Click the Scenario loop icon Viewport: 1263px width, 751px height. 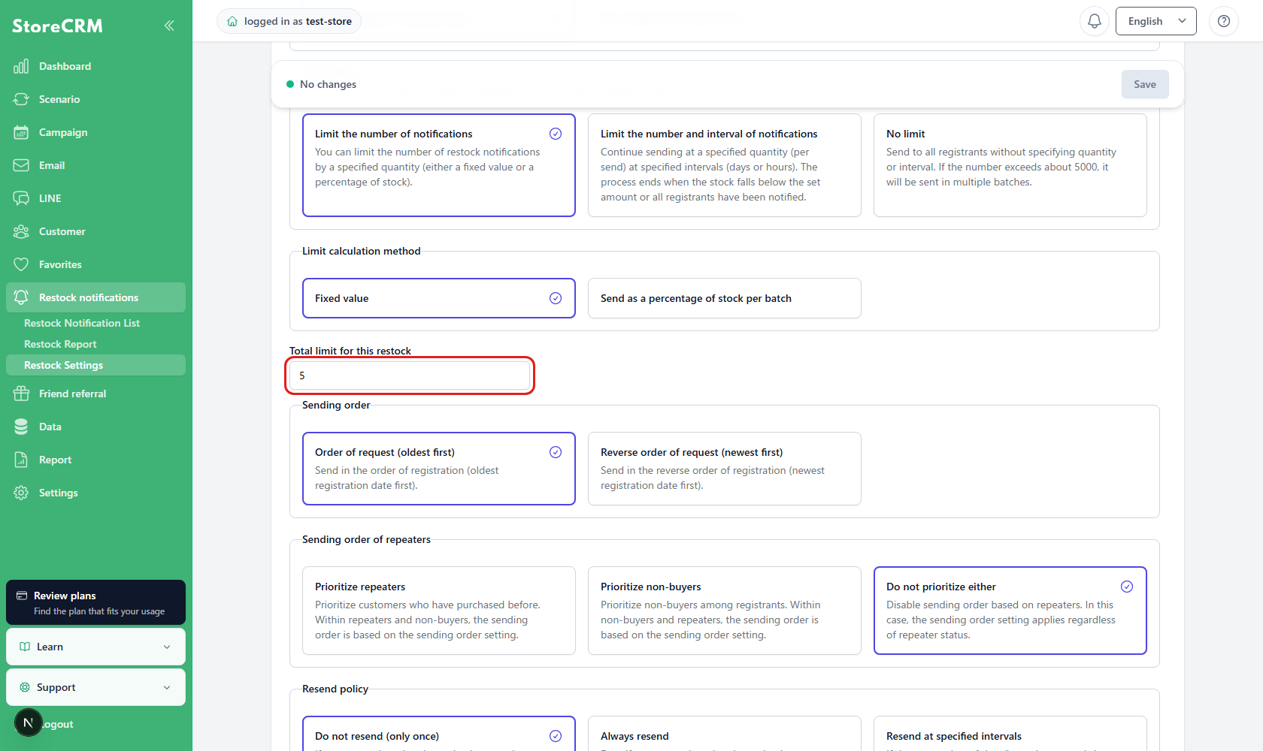(21, 99)
